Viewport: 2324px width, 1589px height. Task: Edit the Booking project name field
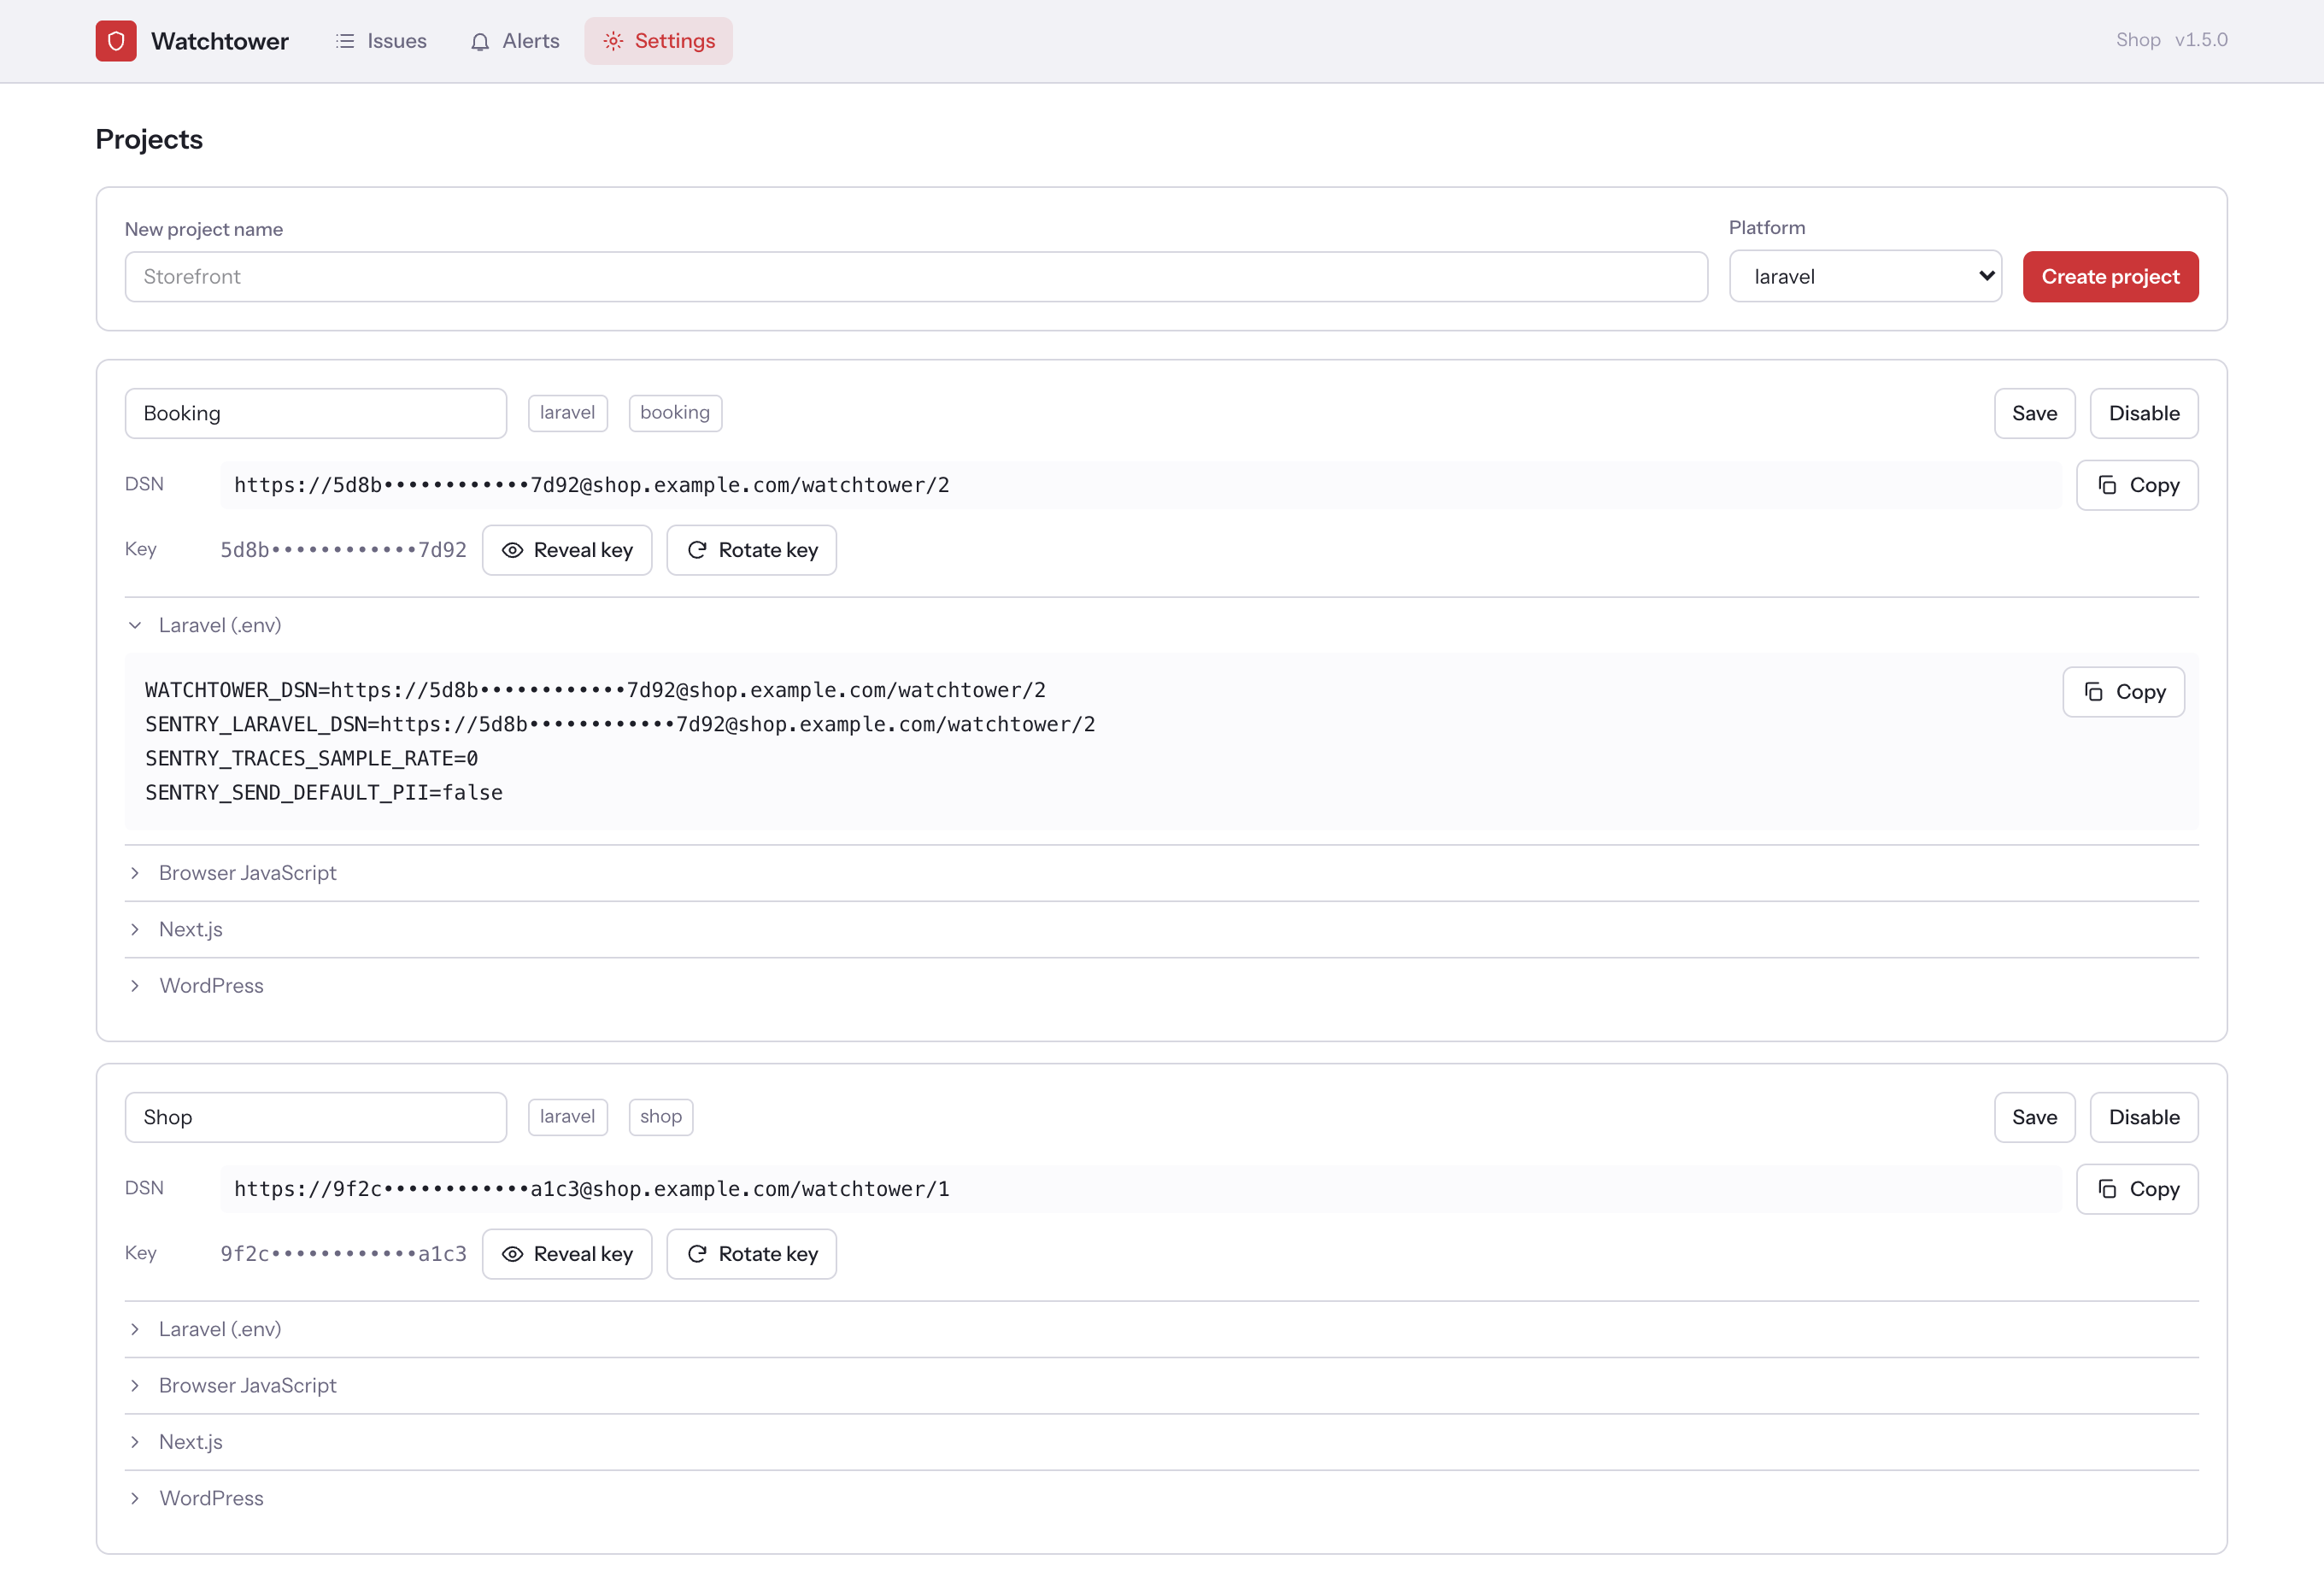(316, 414)
